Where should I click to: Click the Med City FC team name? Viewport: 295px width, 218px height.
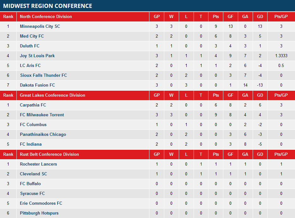point(32,36)
